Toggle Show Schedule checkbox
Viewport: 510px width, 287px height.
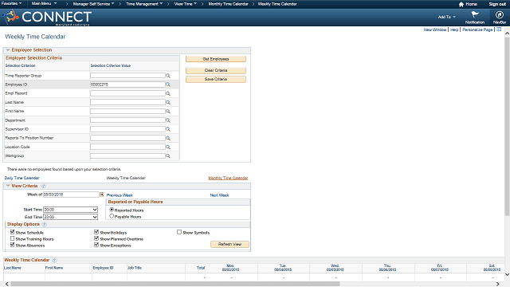click(13, 232)
